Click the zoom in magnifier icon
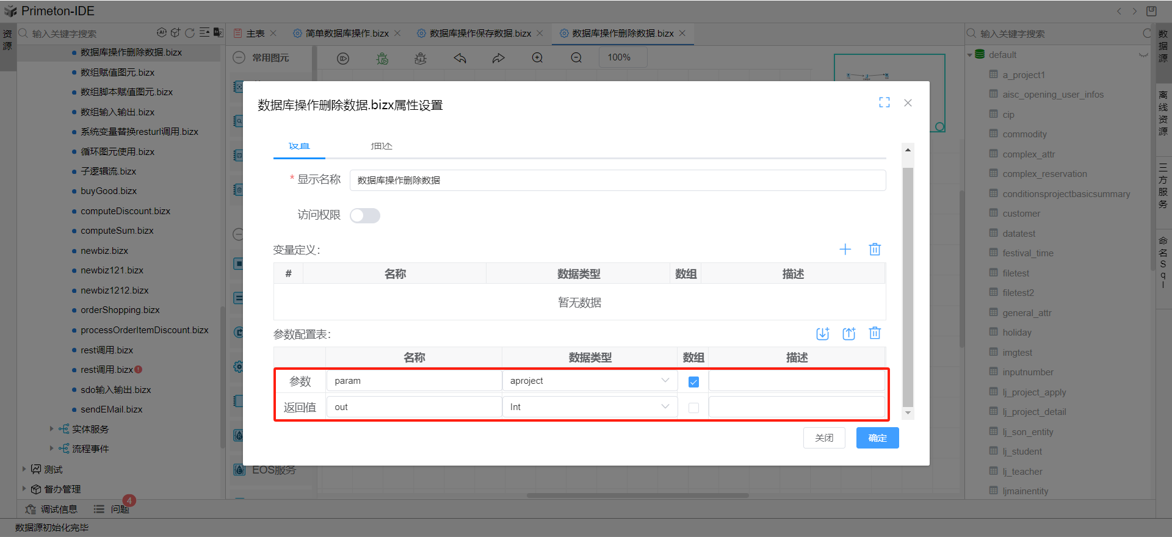 (x=537, y=58)
